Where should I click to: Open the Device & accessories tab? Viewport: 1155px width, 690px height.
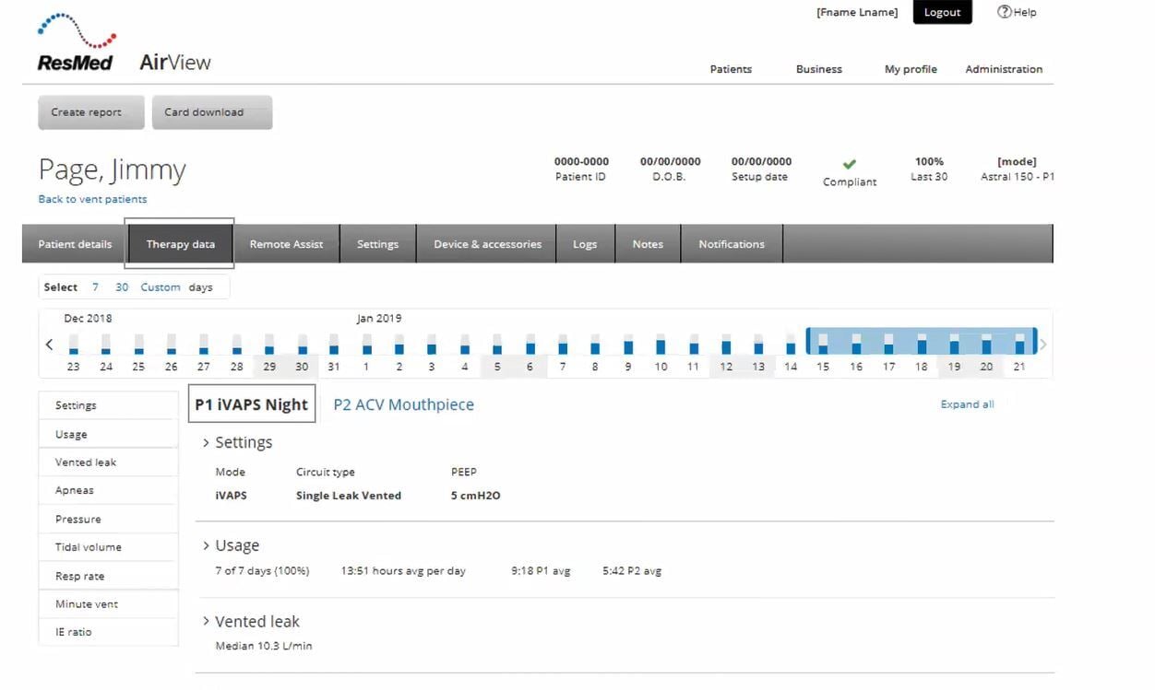pos(487,244)
